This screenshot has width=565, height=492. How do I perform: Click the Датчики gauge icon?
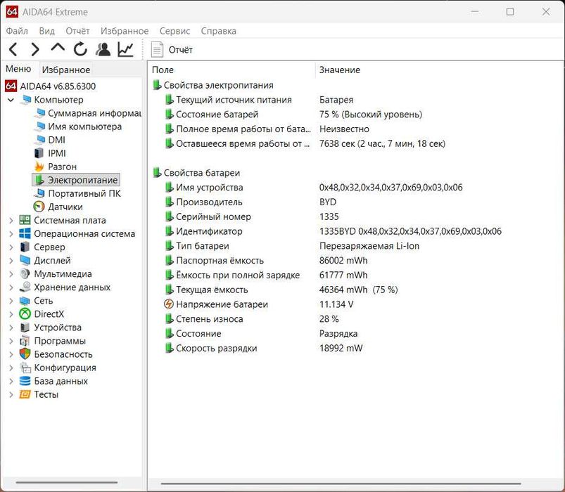pyautogui.click(x=39, y=207)
